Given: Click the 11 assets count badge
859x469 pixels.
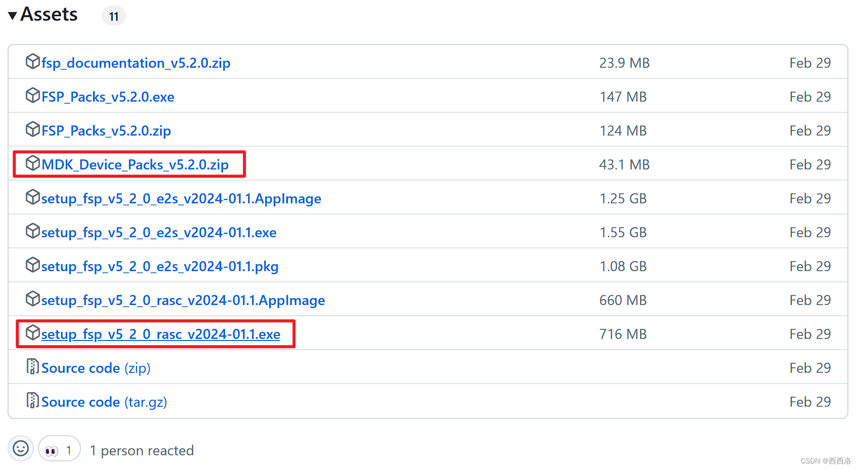Looking at the screenshot, I should [x=113, y=16].
